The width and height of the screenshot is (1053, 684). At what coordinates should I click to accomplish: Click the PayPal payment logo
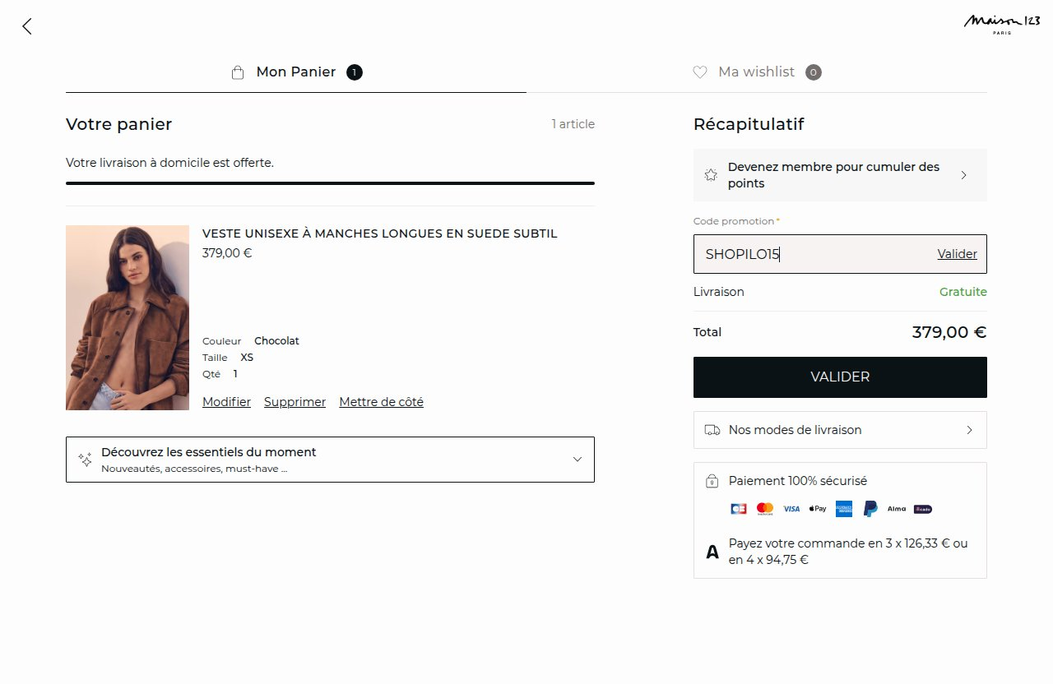coord(870,509)
